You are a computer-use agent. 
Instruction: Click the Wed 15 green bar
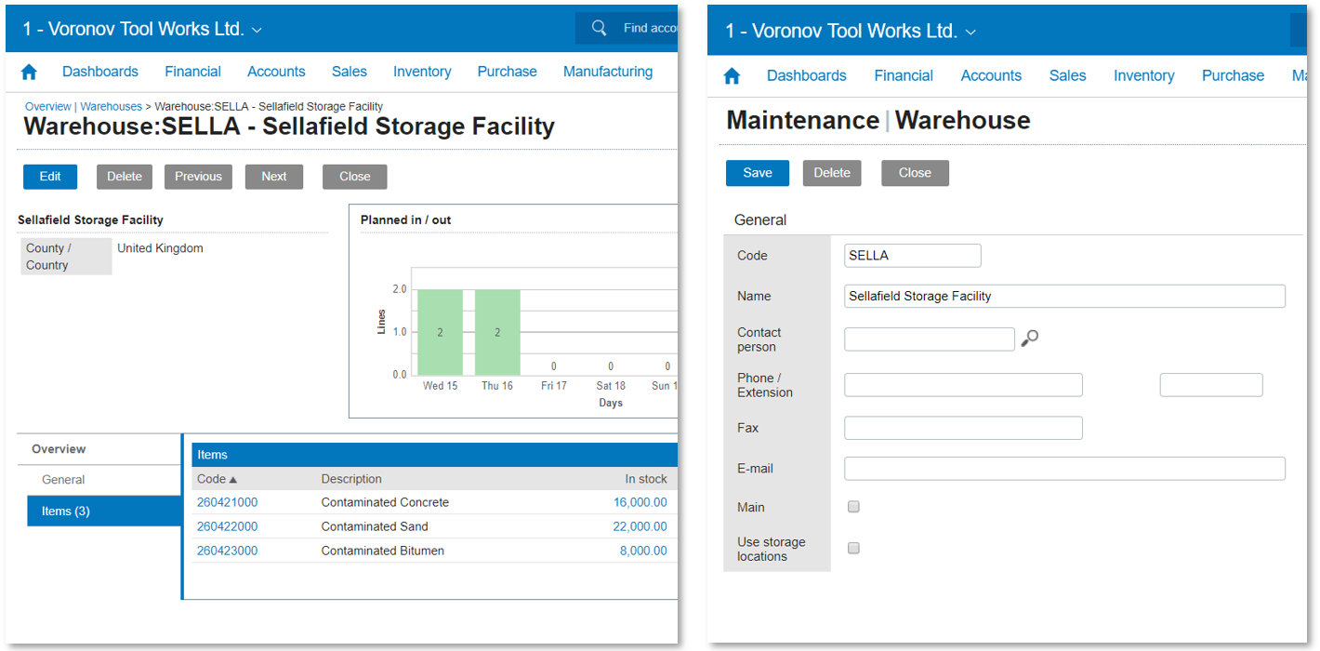440,331
